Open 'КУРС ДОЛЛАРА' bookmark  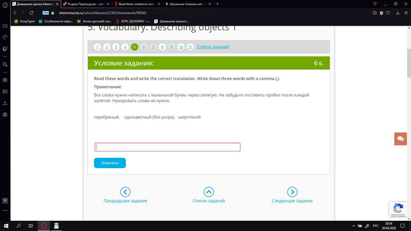pos(133,21)
